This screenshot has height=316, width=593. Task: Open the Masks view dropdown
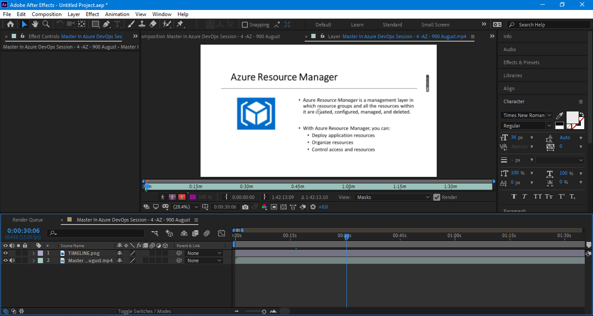pos(392,197)
